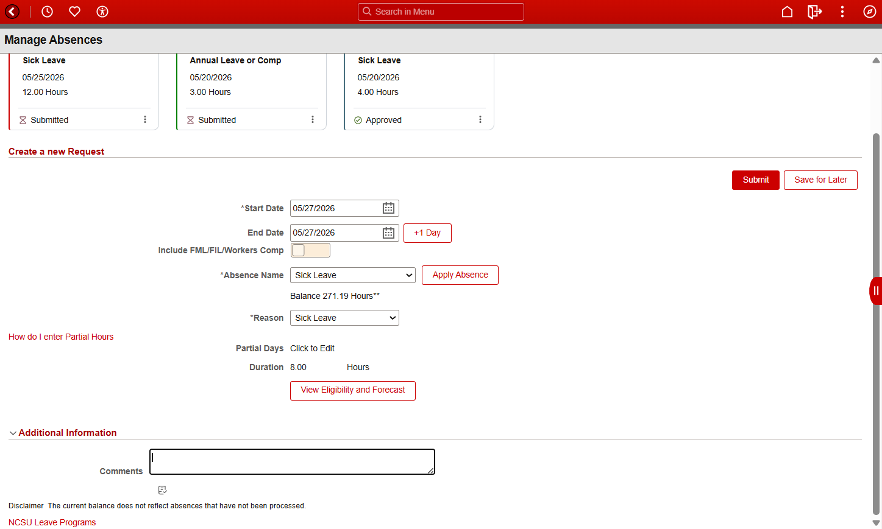
Task: Follow the NCSU Leave Programs link
Action: tap(52, 522)
